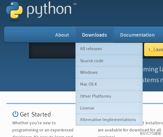The height and width of the screenshot is (137, 163).
Task: Open the Downloads menu
Action: tap(94, 35)
